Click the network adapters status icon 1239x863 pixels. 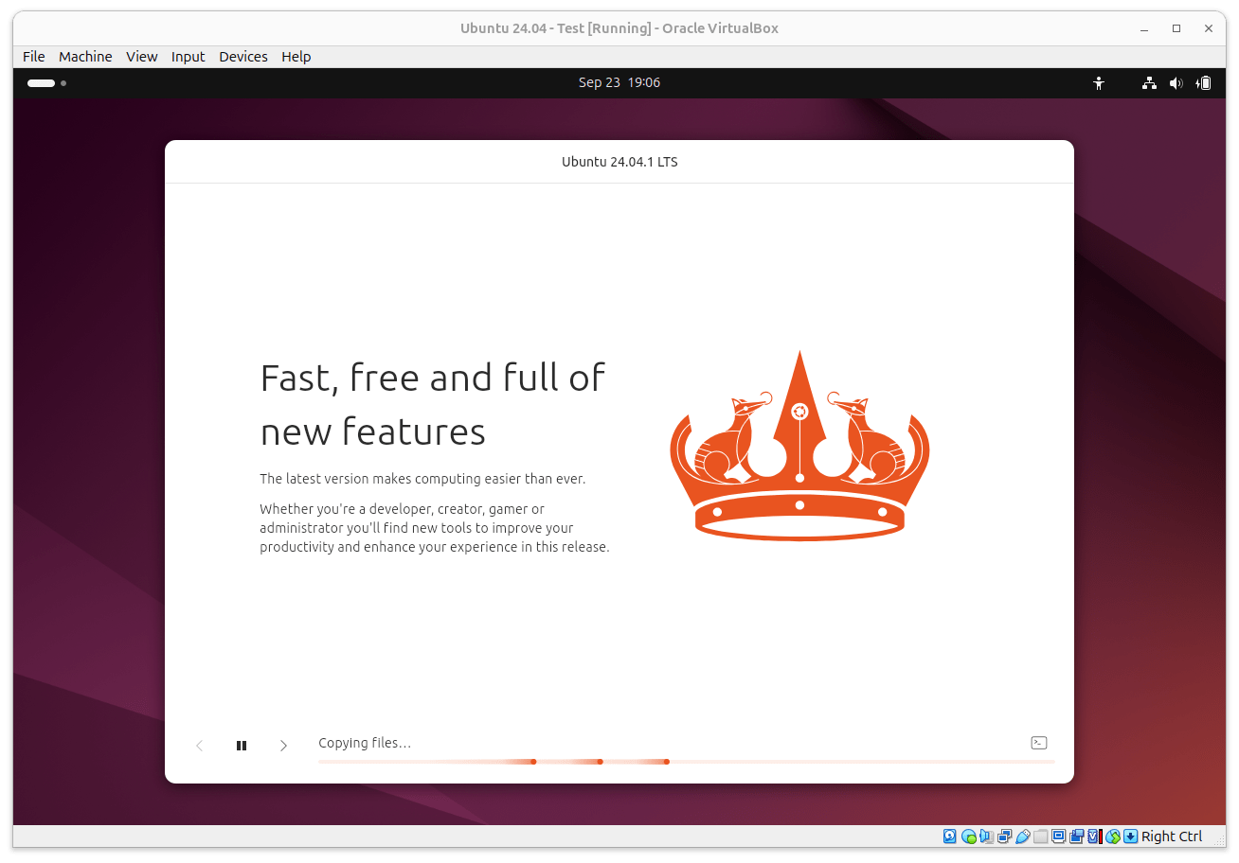[1004, 837]
